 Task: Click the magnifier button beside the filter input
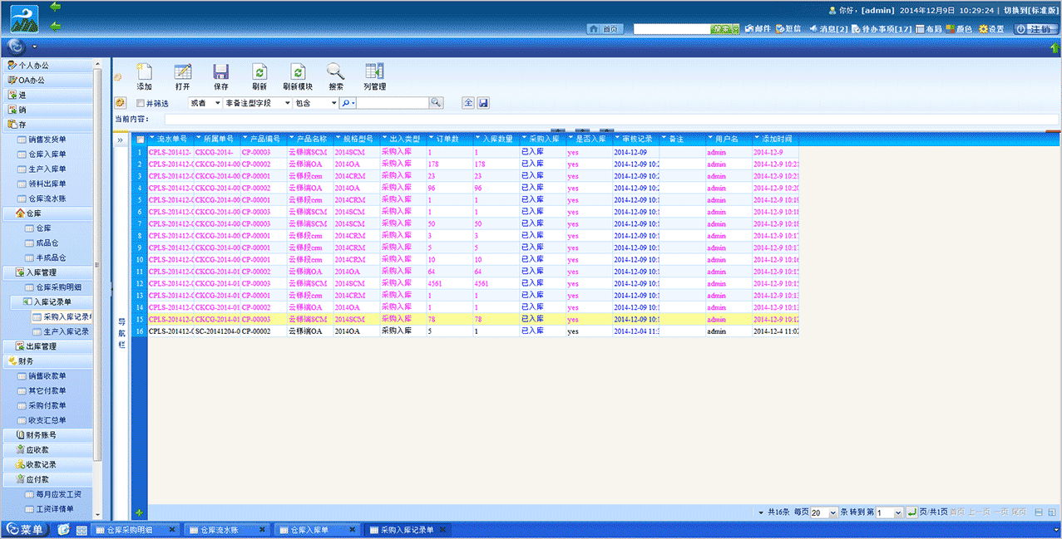[x=437, y=103]
